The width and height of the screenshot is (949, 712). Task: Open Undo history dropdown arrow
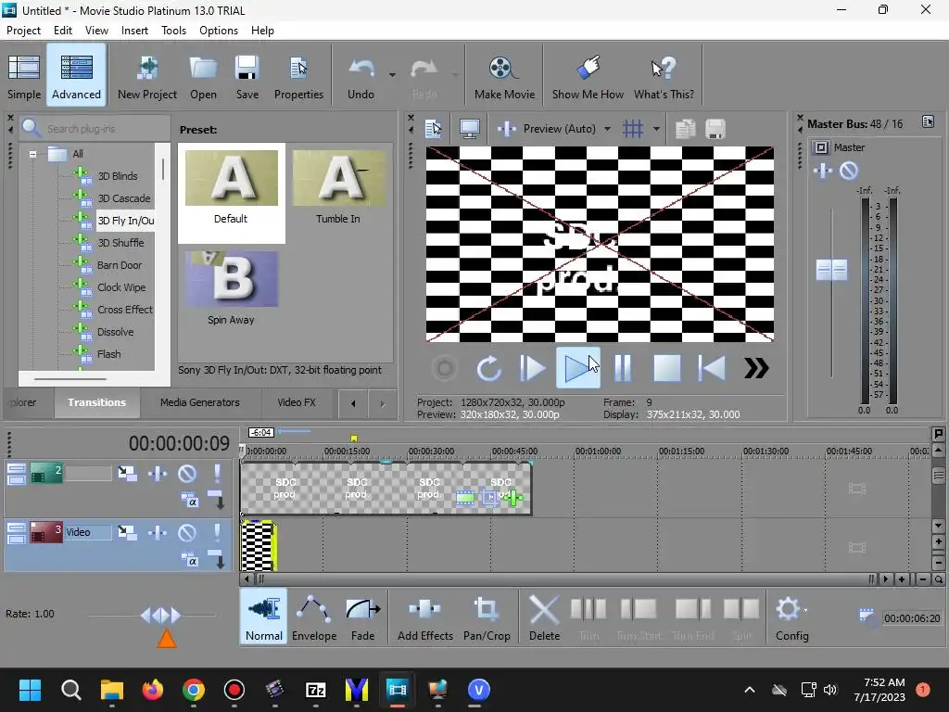pyautogui.click(x=392, y=75)
